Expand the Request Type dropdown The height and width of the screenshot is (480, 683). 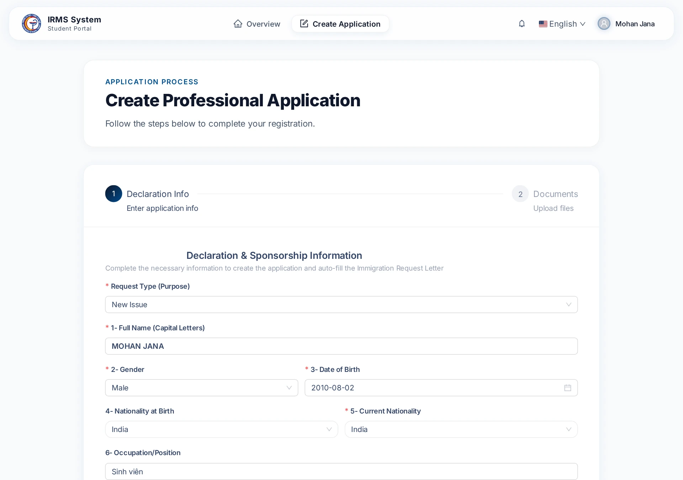341,305
